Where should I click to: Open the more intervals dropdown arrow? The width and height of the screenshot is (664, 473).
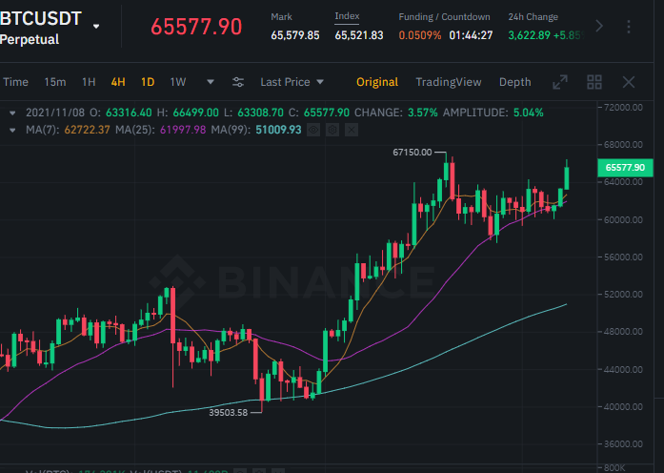(211, 82)
